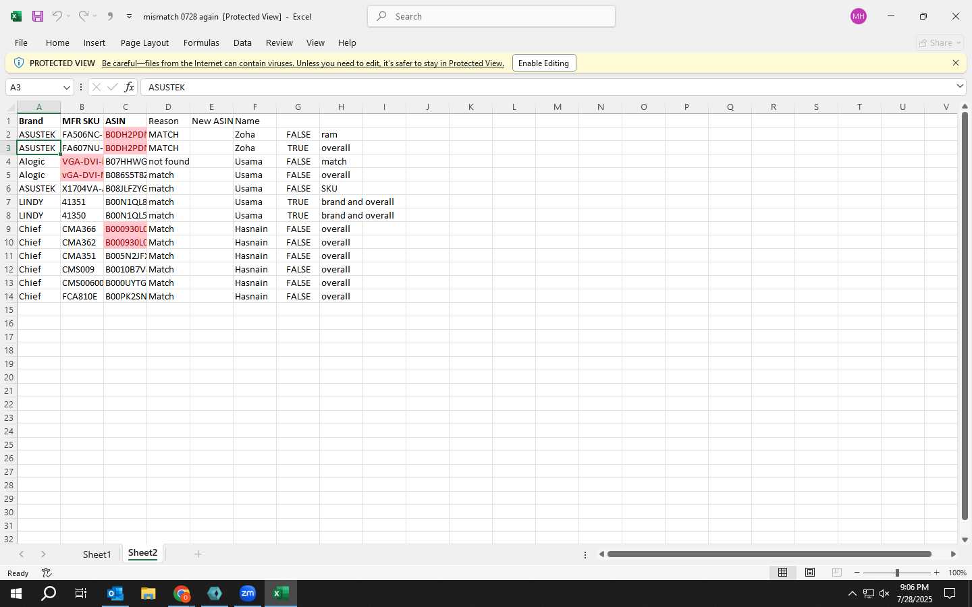Image resolution: width=972 pixels, height=607 pixels.
Task: Click the 100% zoom level
Action: coord(957,573)
